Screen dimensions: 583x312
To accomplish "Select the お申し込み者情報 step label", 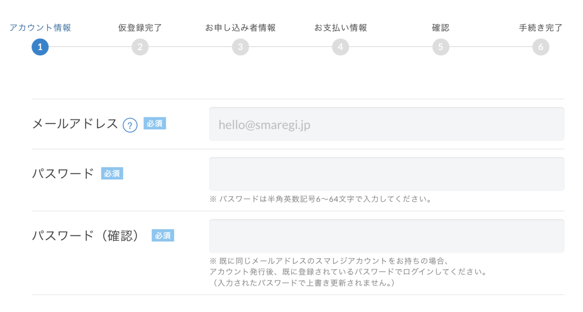I will (240, 28).
